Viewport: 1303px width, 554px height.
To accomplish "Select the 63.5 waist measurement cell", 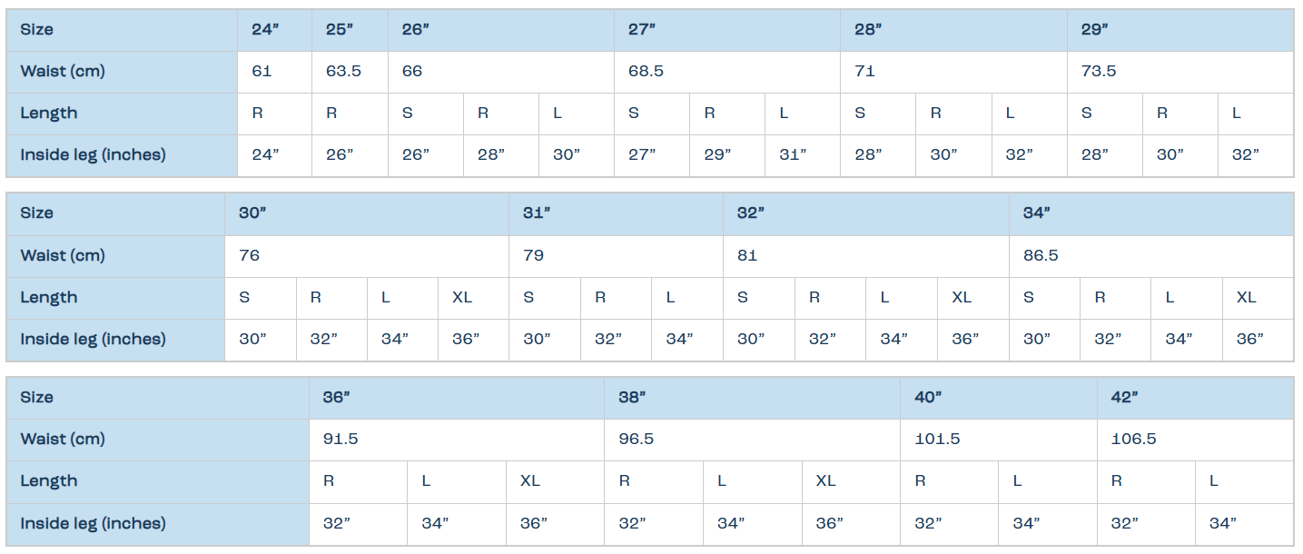I will (343, 71).
